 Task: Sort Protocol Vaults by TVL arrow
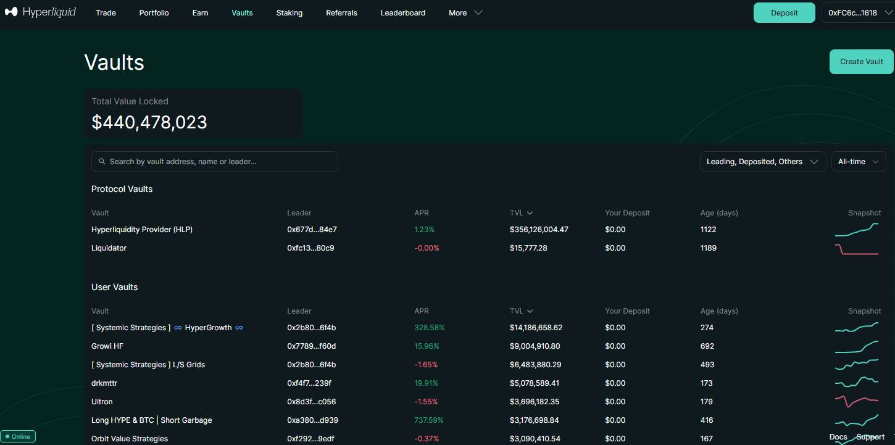click(x=530, y=213)
